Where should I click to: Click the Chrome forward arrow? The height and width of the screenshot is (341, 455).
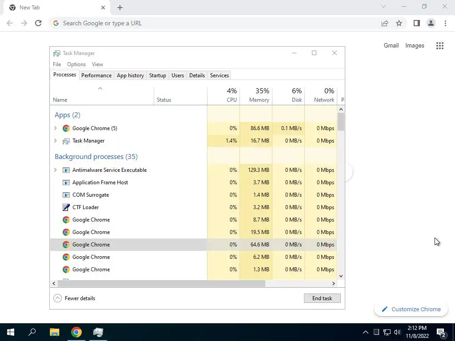24,23
